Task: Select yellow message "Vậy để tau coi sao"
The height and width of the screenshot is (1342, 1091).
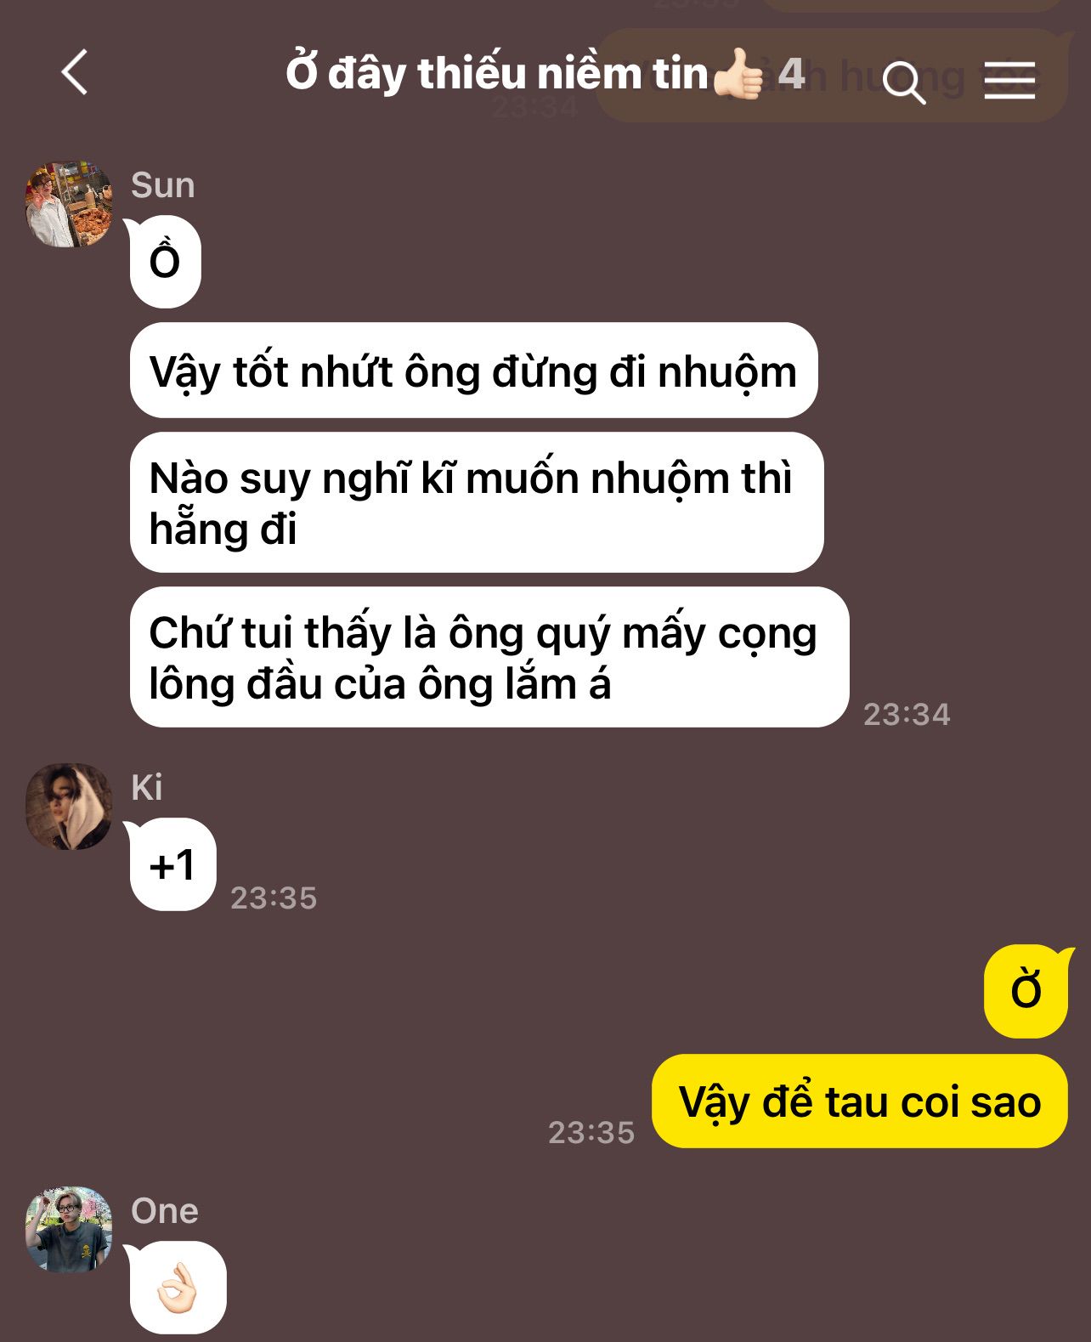Action: [860, 1101]
